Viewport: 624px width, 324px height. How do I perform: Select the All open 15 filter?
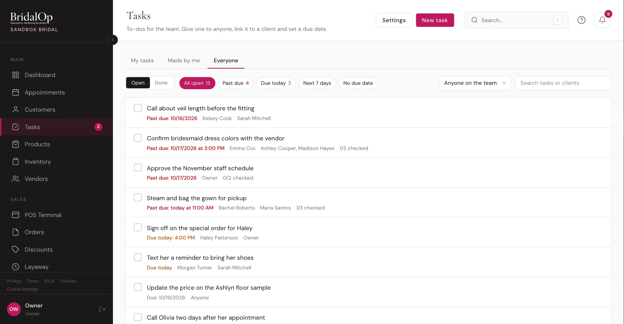point(197,83)
